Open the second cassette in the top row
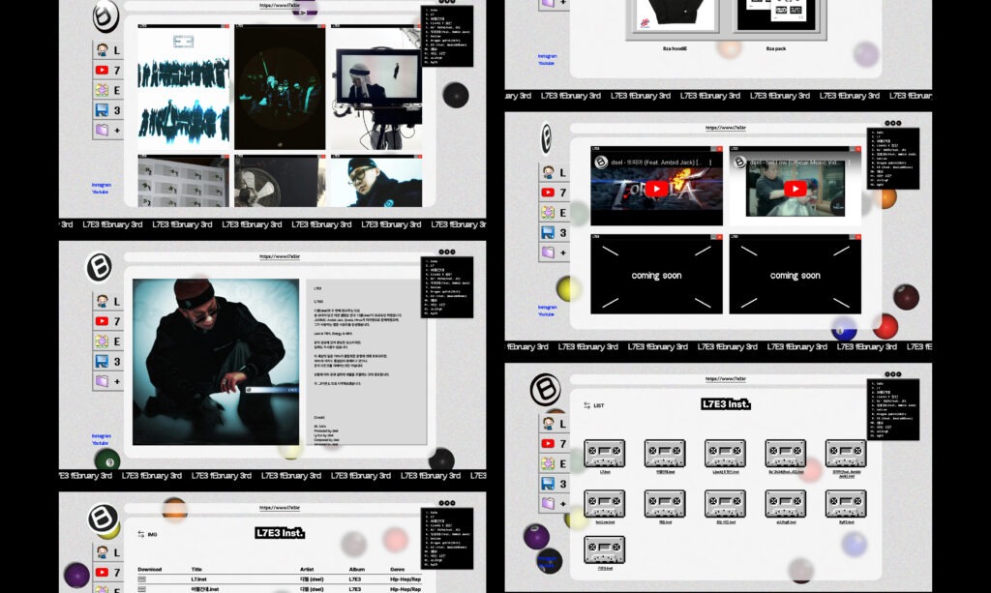Screen dimensions: 991x593 pos(665,454)
